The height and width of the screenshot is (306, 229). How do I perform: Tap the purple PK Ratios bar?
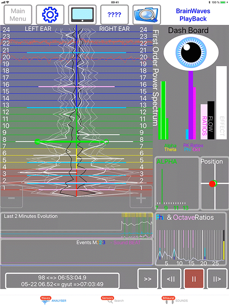point(190,105)
